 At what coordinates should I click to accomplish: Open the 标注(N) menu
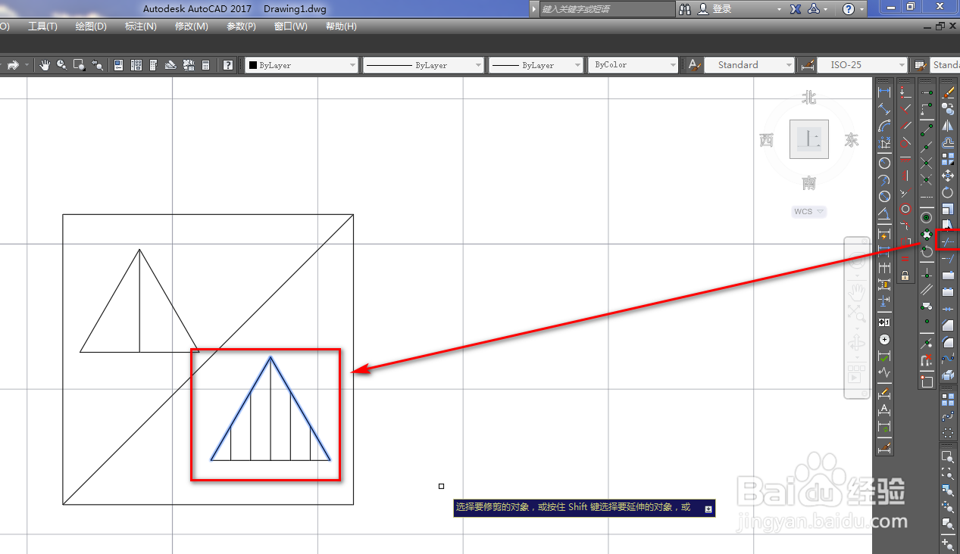tap(141, 26)
